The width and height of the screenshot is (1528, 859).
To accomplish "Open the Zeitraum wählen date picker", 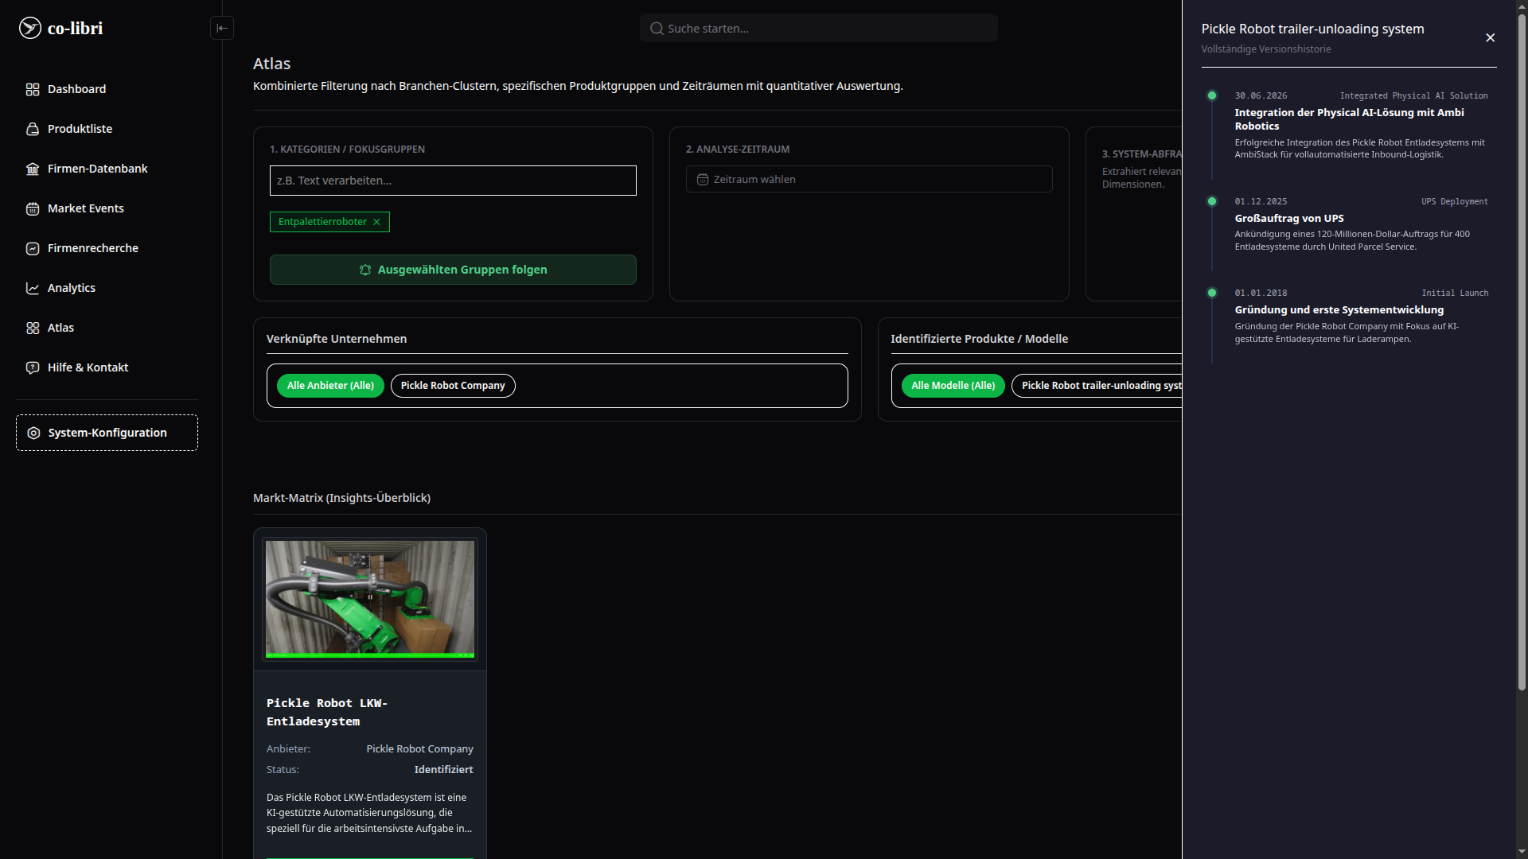I will click(x=869, y=179).
